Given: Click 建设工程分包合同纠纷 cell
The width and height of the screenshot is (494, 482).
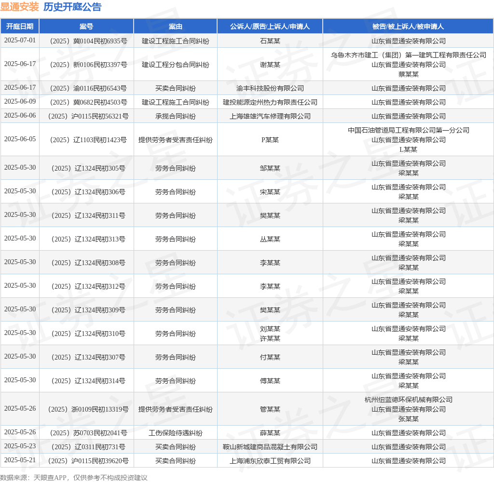Looking at the screenshot, I should click(x=176, y=65).
